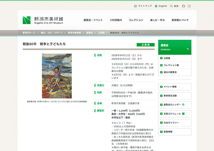Go to 新潟市美術館 breadcrumb
This screenshot has height=151, width=214.
[74, 33]
